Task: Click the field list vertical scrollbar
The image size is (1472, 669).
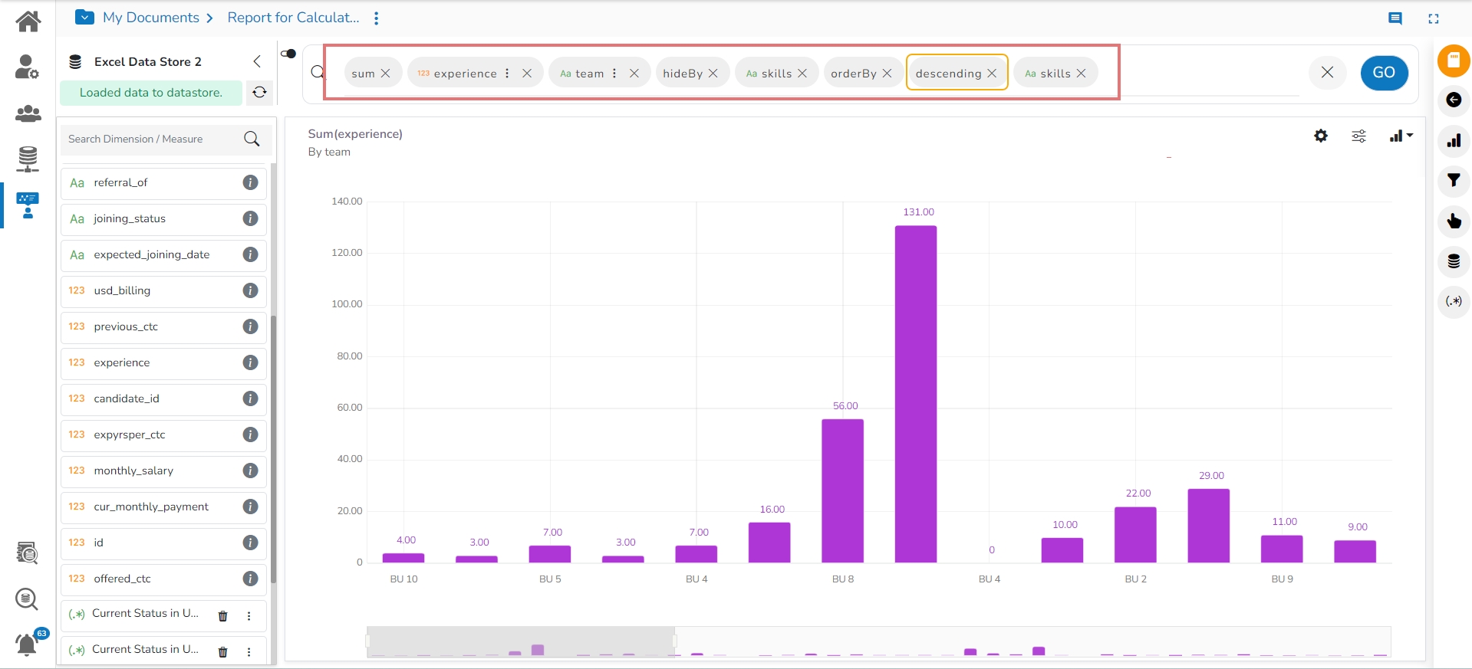Action: 273,448
